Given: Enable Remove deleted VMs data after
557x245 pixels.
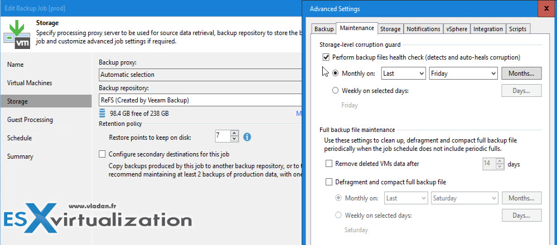Looking at the screenshot, I should click(329, 164).
